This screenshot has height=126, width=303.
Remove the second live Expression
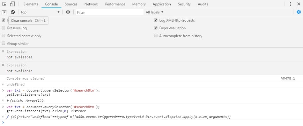click(3, 65)
